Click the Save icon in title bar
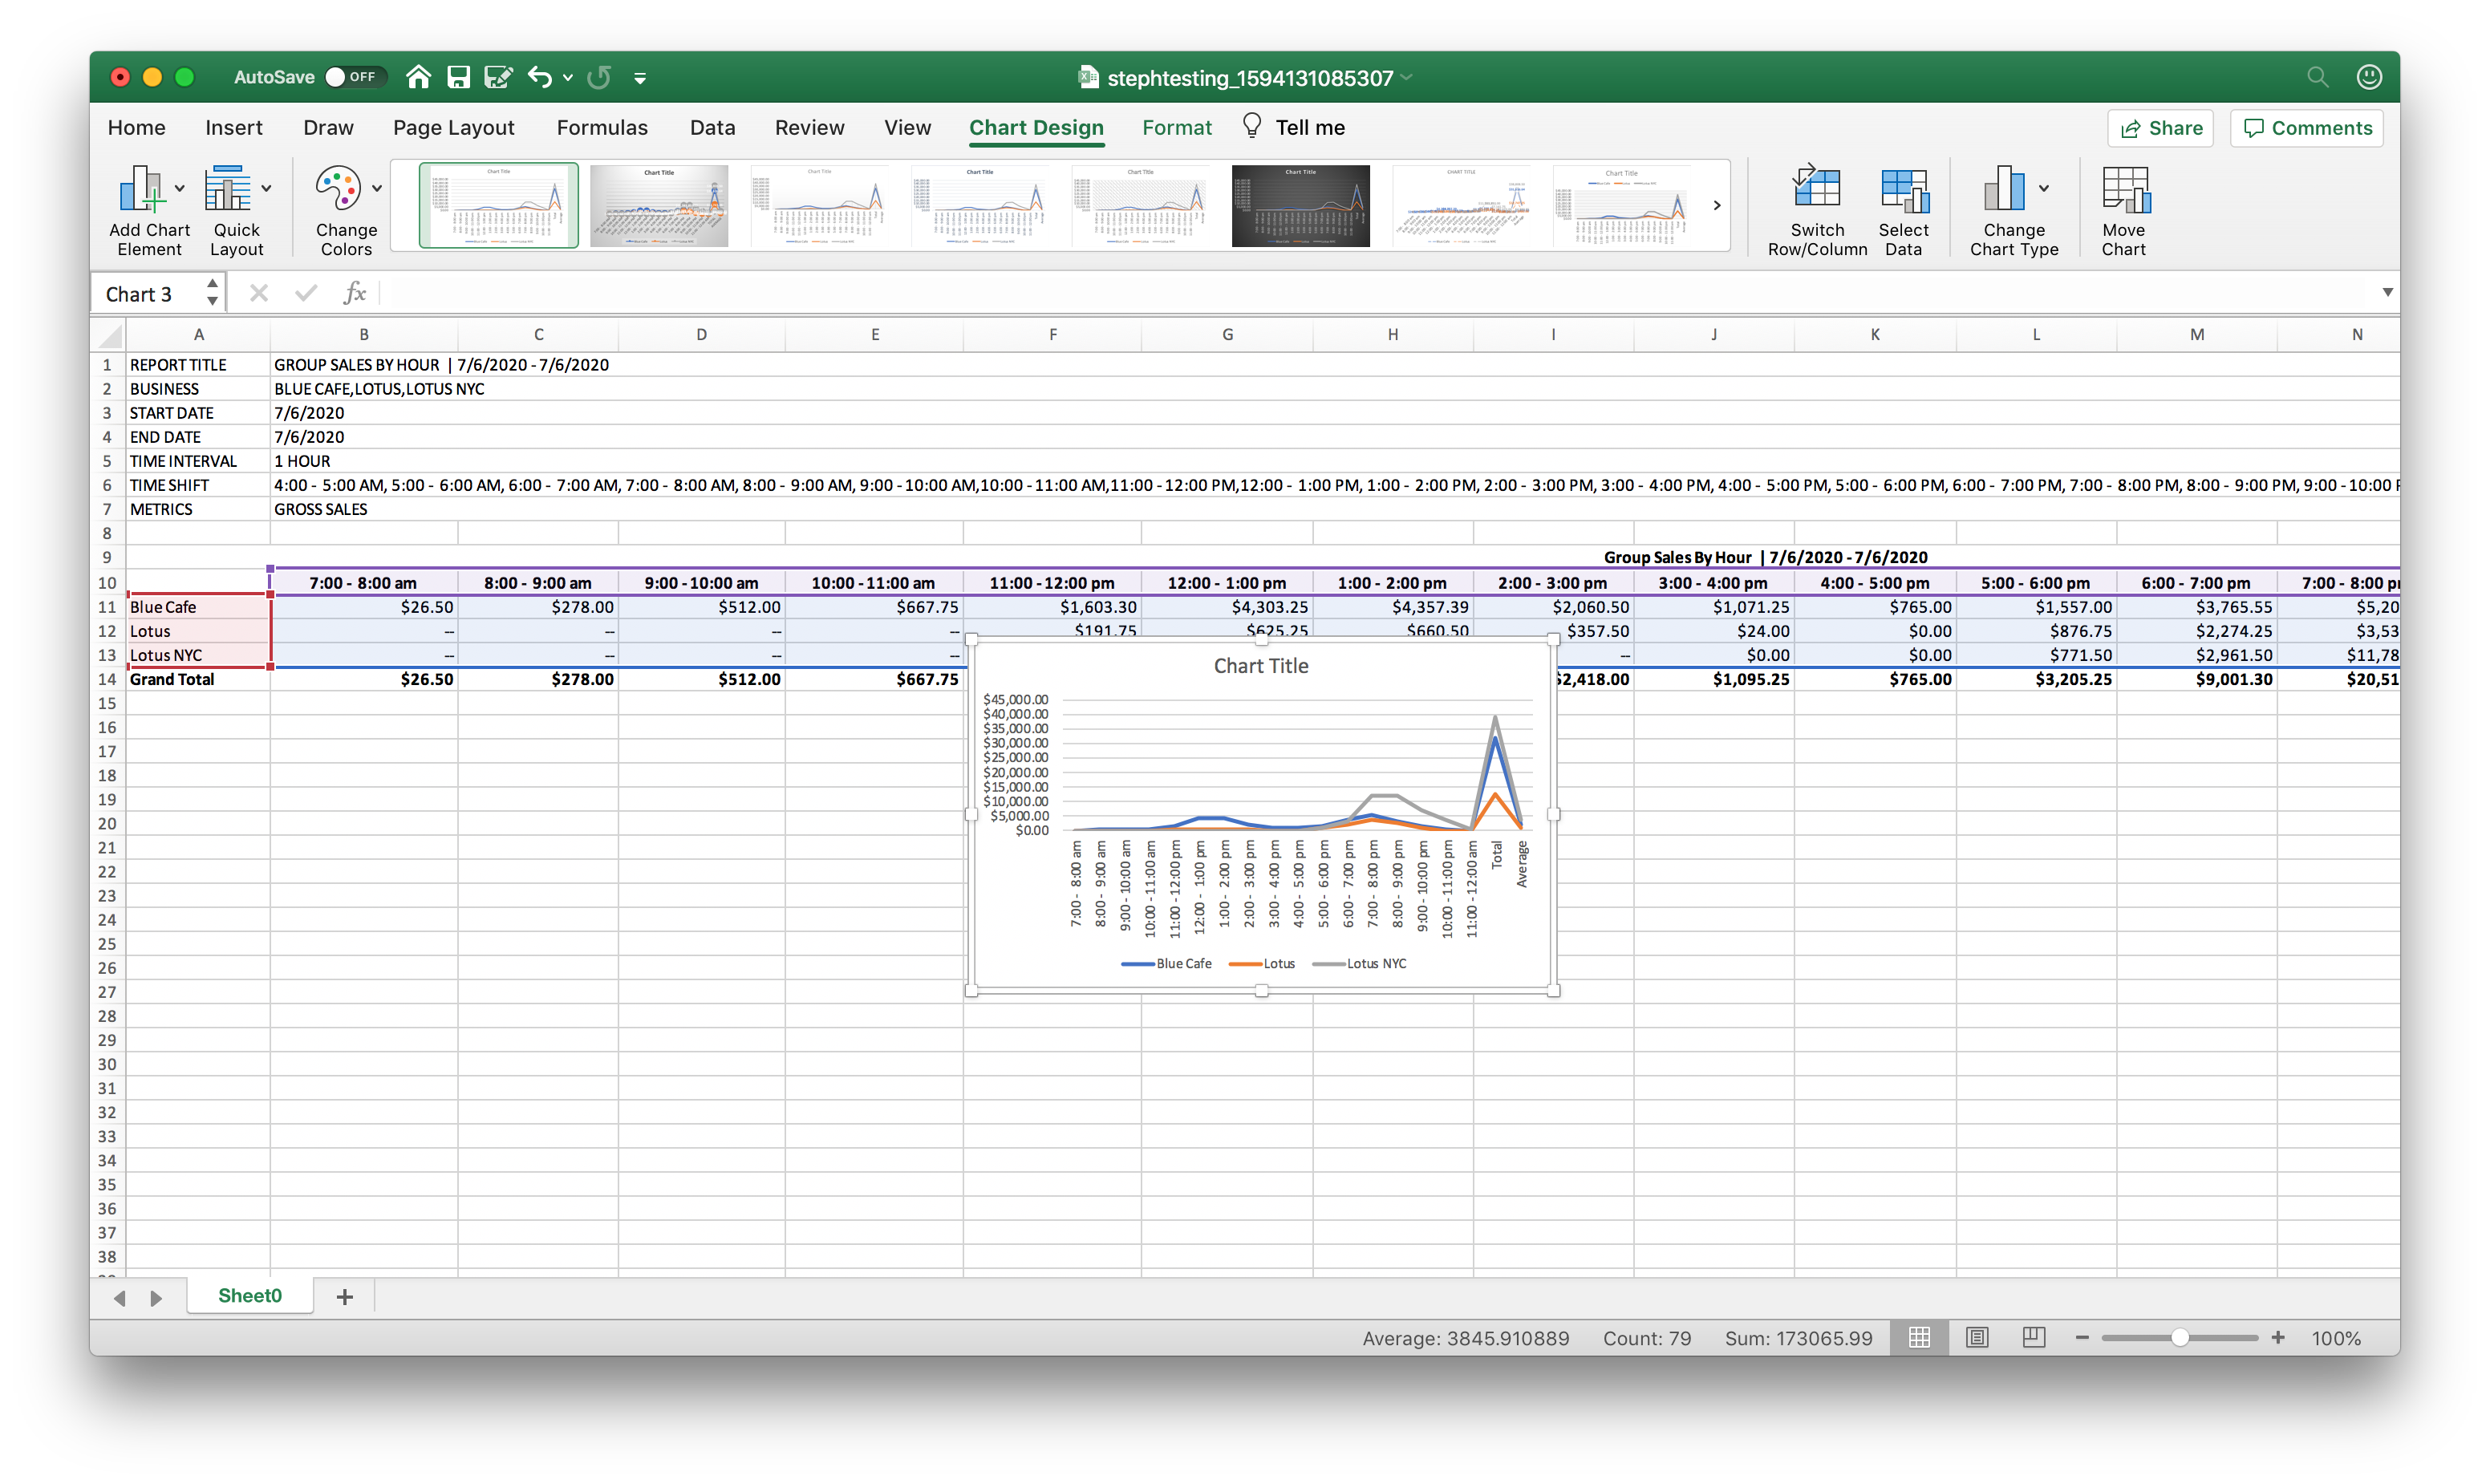Screen dimensions: 2490x1484 (x=458, y=77)
